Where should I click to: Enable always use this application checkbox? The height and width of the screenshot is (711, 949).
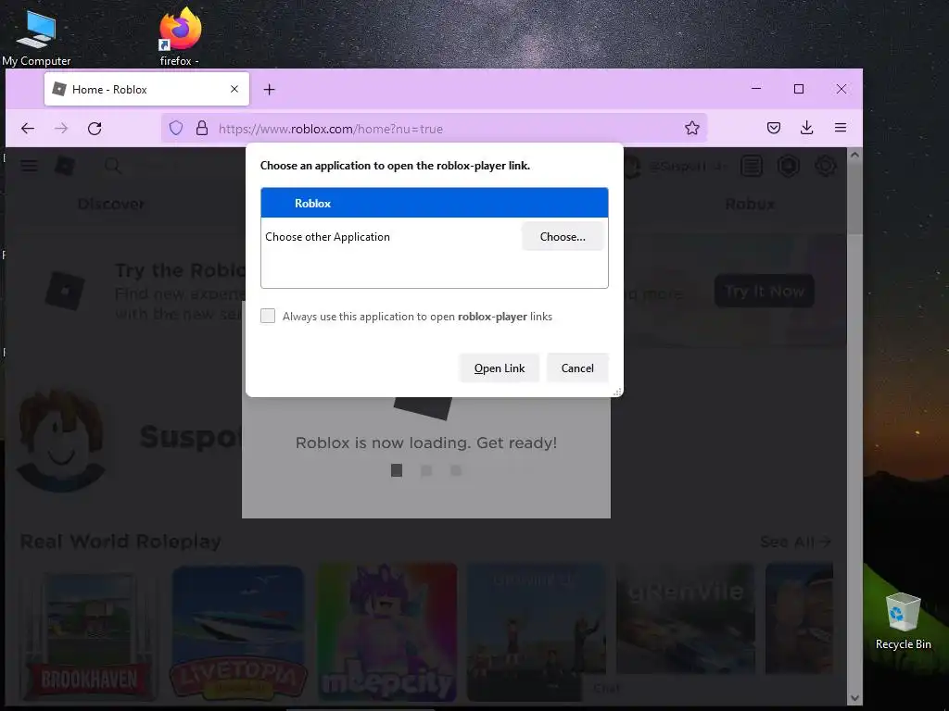pos(268,316)
